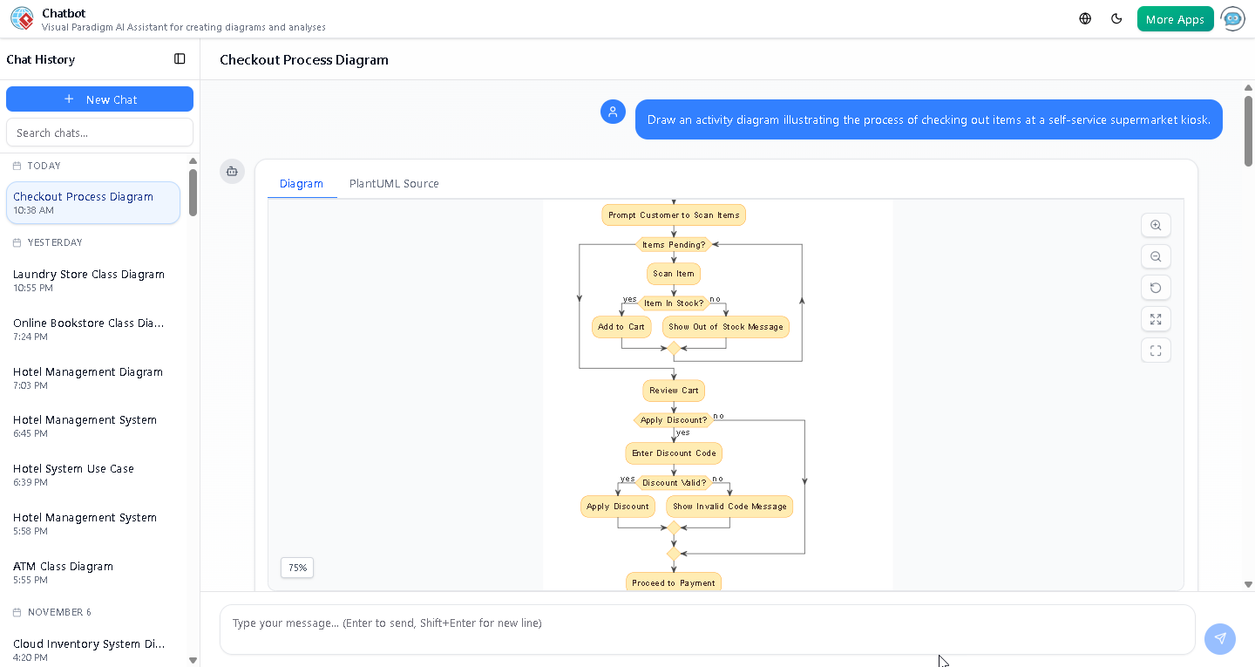This screenshot has width=1255, height=667.
Task: Zoom out of the diagram
Action: [x=1156, y=256]
